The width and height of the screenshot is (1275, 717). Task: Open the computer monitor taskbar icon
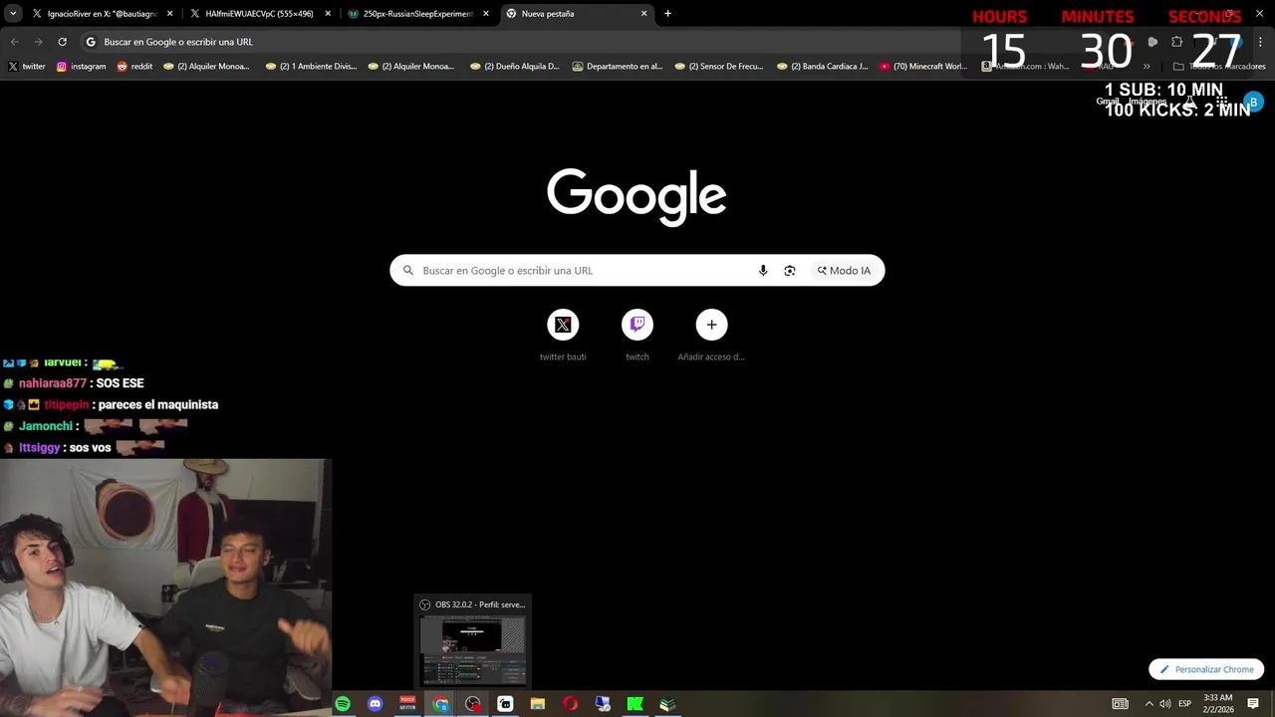603,704
